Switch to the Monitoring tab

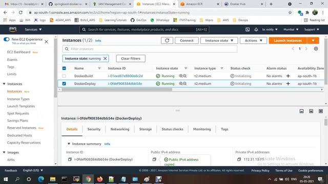pos(202,129)
